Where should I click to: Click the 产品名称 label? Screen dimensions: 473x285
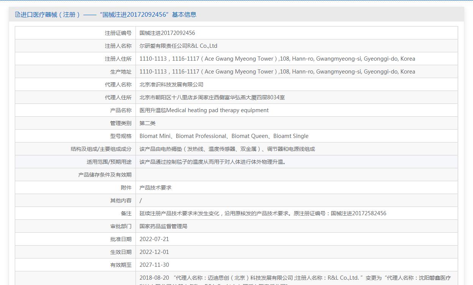121,110
